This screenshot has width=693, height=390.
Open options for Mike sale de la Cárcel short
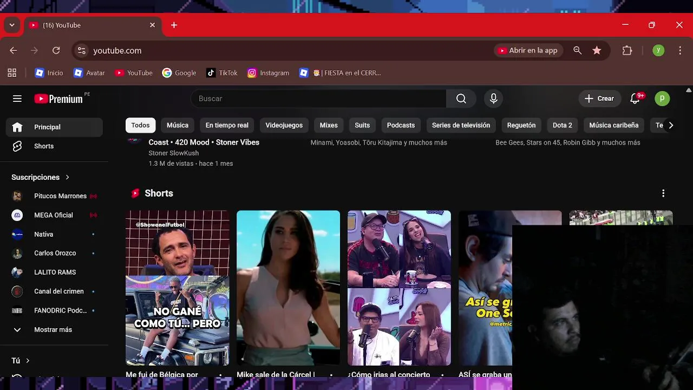point(331,374)
